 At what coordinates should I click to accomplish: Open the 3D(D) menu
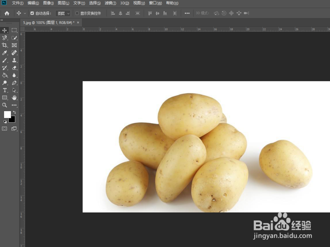pyautogui.click(x=125, y=3)
